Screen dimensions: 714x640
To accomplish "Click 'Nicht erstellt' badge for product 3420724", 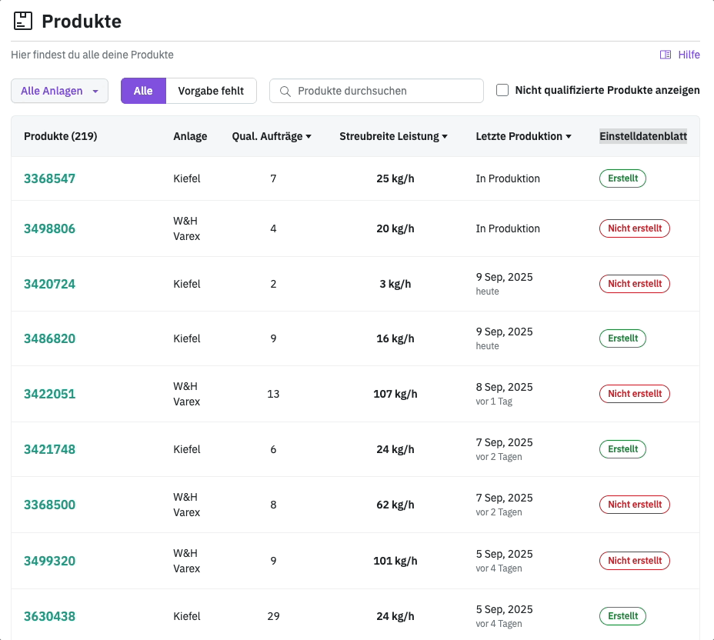I will 634,284.
